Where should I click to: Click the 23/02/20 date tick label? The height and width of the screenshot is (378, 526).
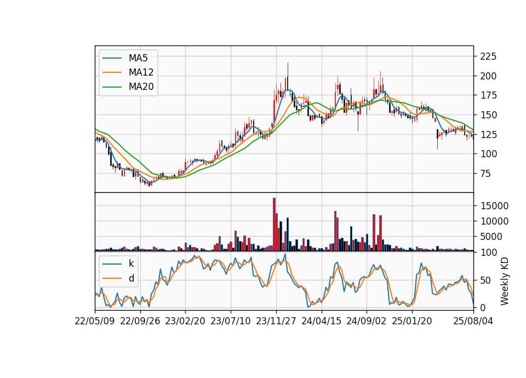click(x=185, y=321)
